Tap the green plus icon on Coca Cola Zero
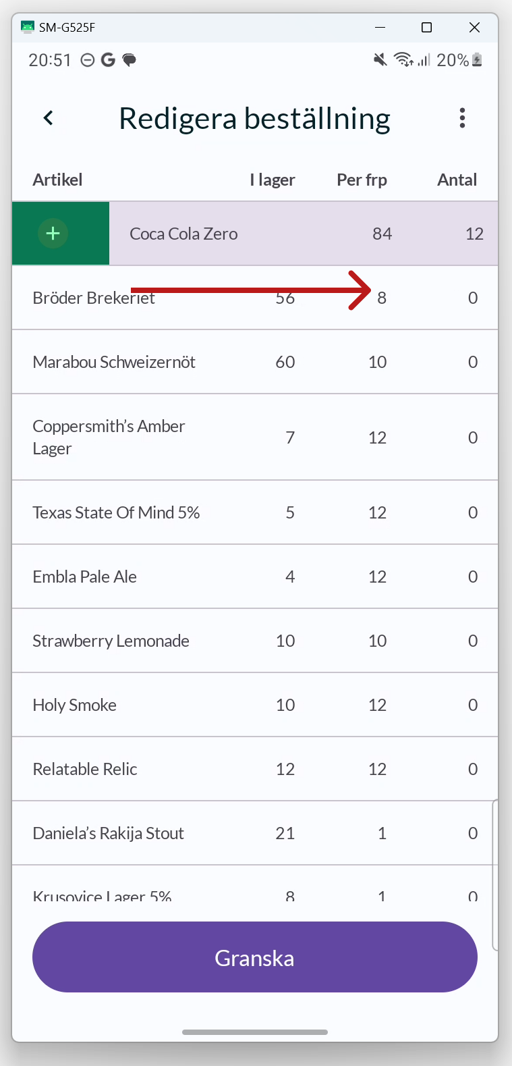The width and height of the screenshot is (512, 1066). point(53,234)
